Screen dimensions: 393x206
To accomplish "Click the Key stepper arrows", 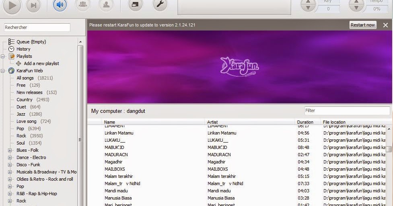I will coord(308,5).
